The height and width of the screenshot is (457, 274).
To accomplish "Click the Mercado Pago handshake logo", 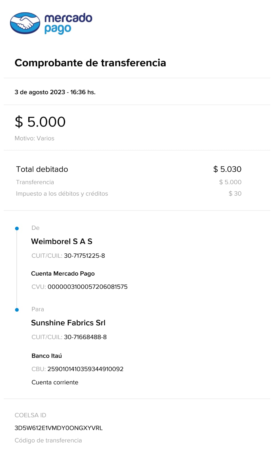I will (x=25, y=23).
